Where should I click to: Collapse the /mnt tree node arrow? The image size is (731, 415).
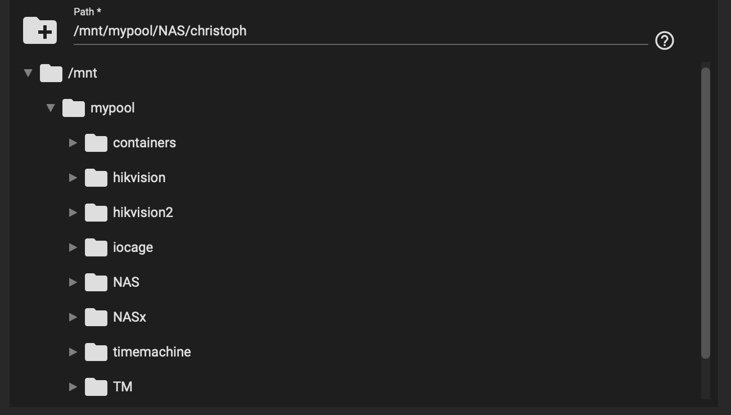28,73
